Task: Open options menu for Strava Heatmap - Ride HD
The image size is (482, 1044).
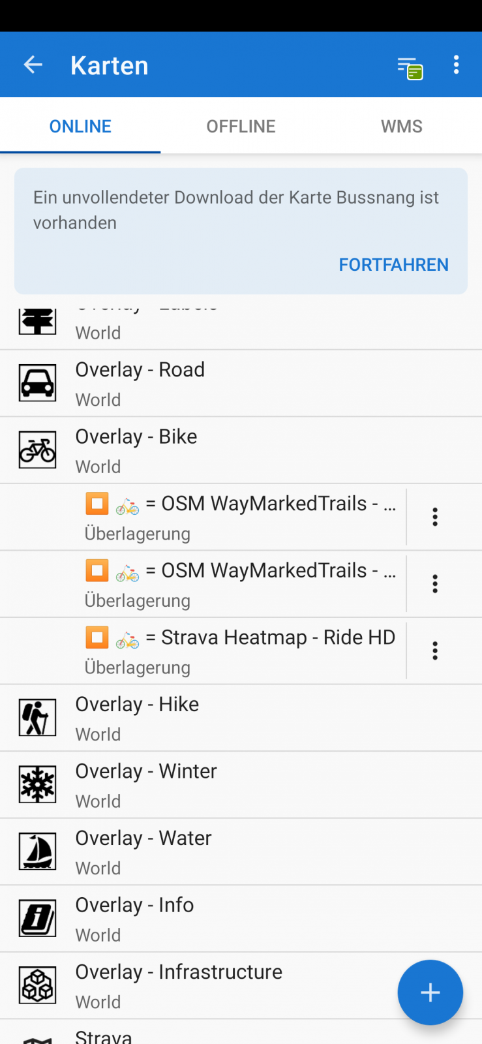Action: pyautogui.click(x=435, y=651)
